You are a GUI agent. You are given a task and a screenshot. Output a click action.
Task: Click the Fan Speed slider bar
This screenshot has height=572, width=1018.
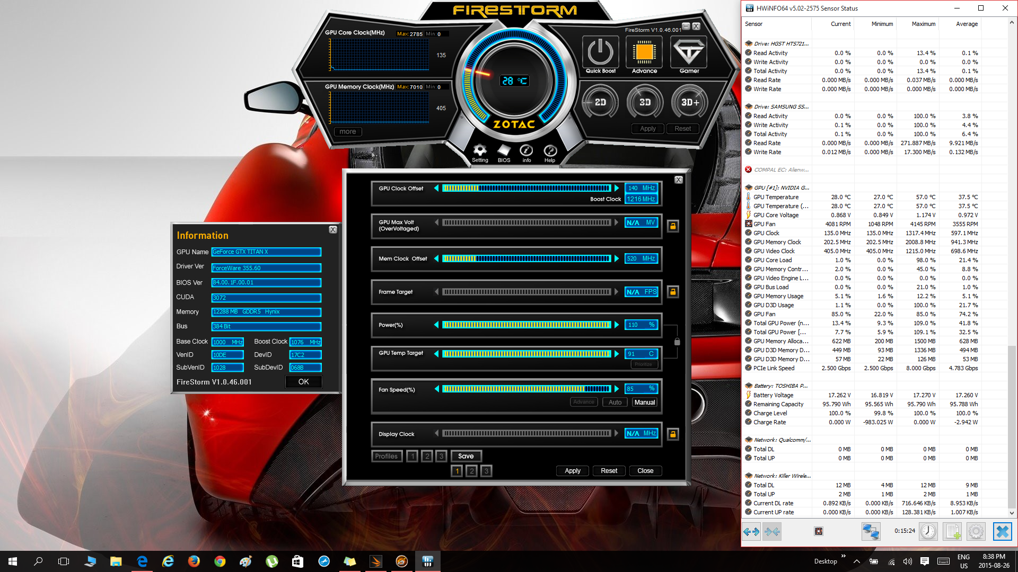(x=526, y=389)
